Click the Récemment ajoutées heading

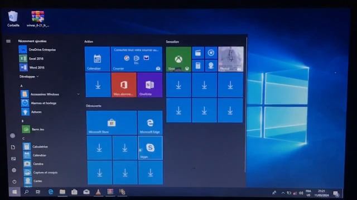(x=32, y=41)
